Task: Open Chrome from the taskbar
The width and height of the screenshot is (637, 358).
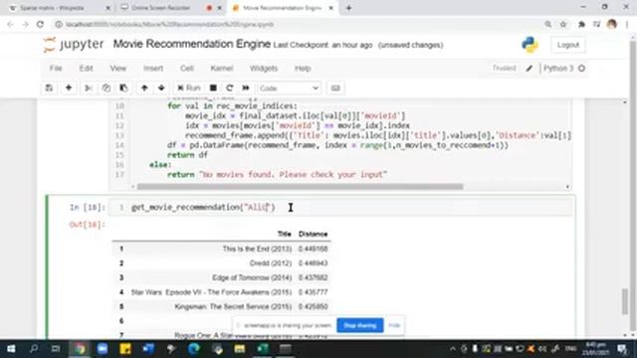Action: (80, 349)
